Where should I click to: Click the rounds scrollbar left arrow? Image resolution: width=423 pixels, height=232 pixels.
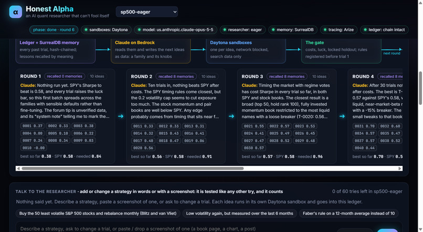click(x=18, y=168)
